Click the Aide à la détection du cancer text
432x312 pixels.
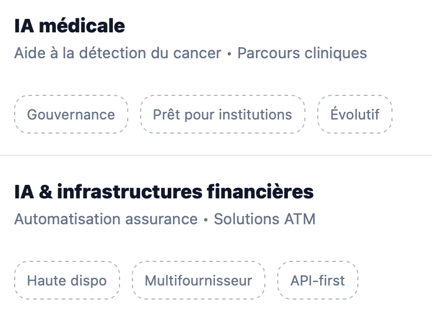tap(117, 54)
